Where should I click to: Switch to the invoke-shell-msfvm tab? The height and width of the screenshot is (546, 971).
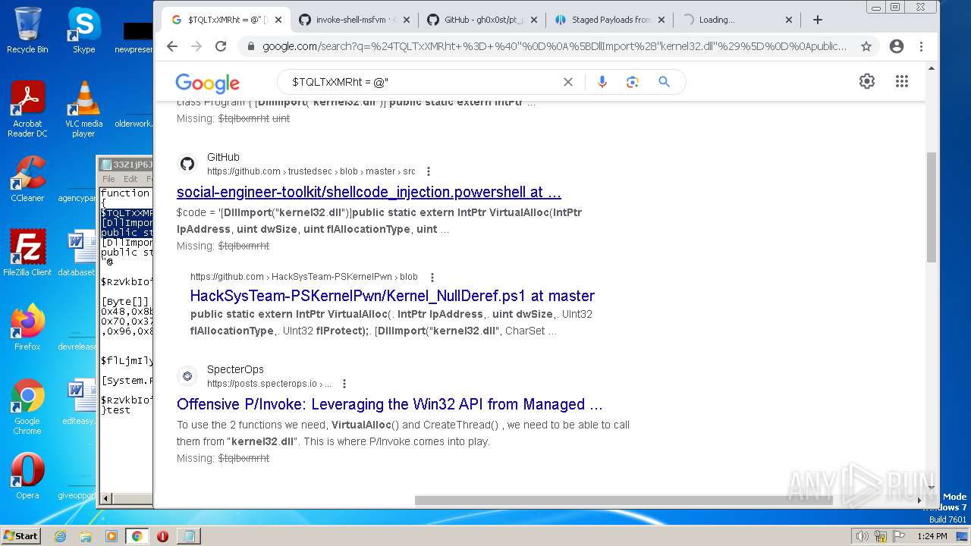click(354, 20)
